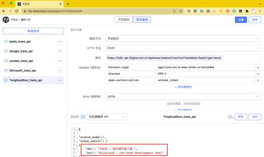Click the open-authorization key field
Viewport: 264px width, 157px height.
pos(131,80)
